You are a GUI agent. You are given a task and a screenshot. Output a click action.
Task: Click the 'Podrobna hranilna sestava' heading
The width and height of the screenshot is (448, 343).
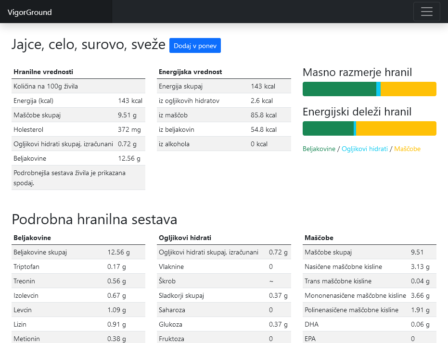point(94,219)
